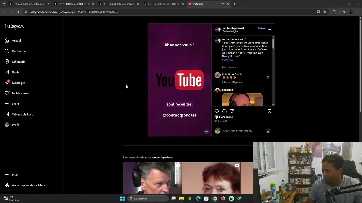Open the image in badgripp's comment

[242, 100]
